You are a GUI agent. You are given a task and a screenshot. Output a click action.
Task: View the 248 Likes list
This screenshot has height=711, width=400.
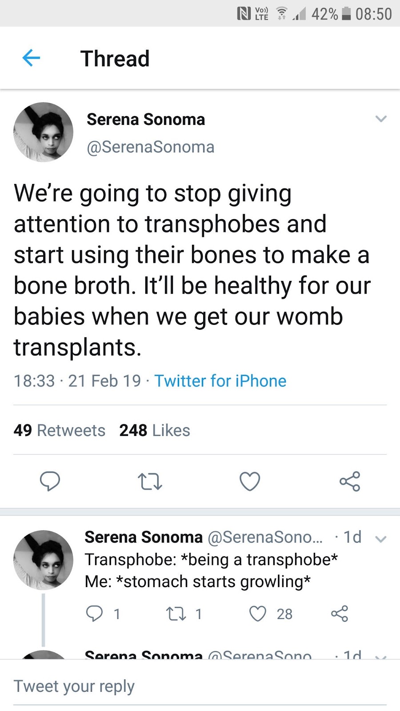(x=155, y=430)
